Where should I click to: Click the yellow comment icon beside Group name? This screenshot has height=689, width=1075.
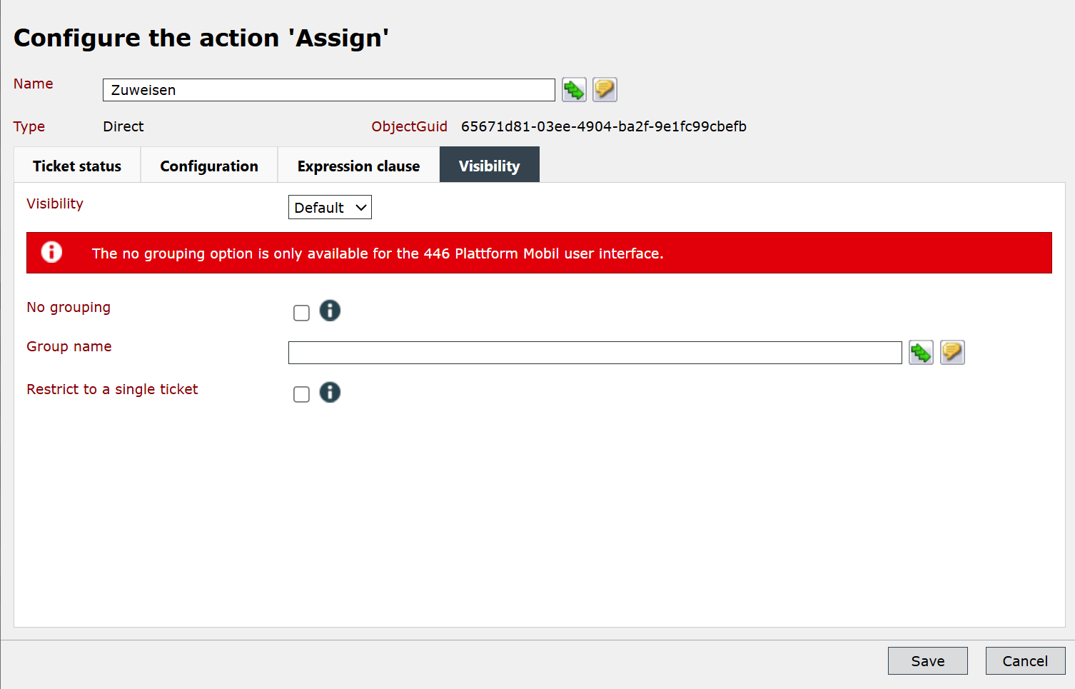(x=952, y=353)
